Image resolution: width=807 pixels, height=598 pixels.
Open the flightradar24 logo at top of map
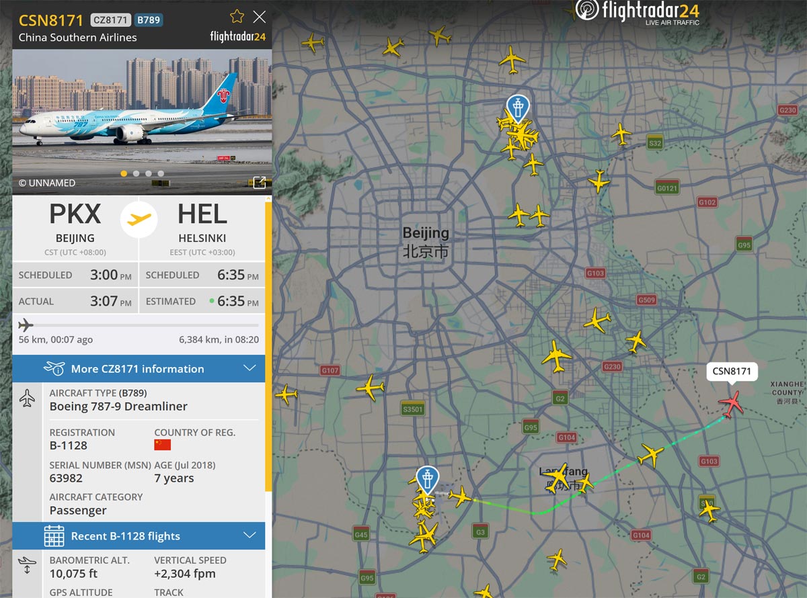(638, 12)
